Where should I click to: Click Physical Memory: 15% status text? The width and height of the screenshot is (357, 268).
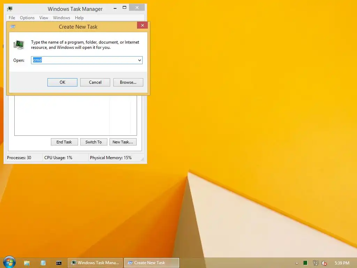click(111, 158)
